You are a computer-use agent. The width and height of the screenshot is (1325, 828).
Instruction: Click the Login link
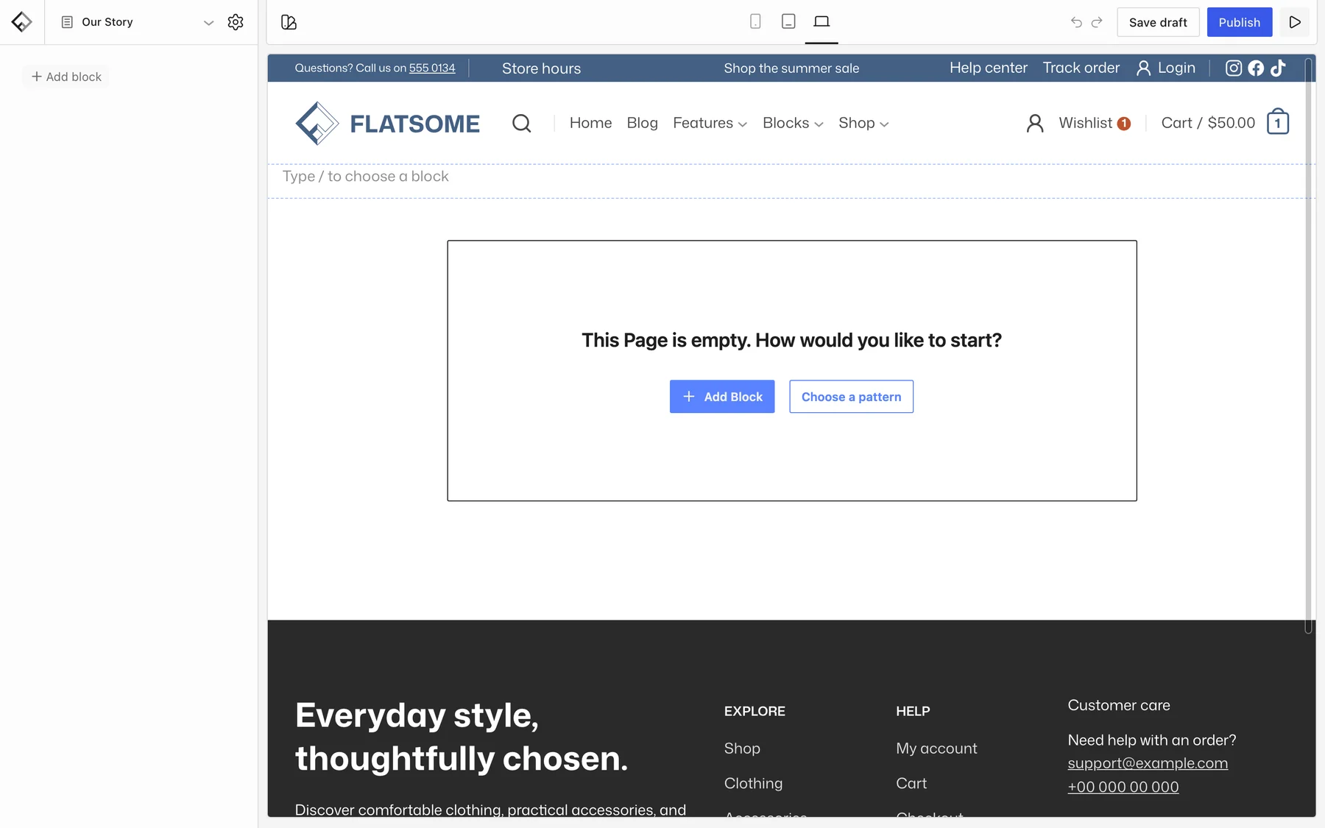(x=1166, y=68)
